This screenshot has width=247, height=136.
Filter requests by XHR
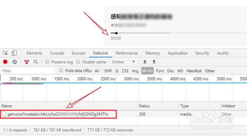pos(108,71)
